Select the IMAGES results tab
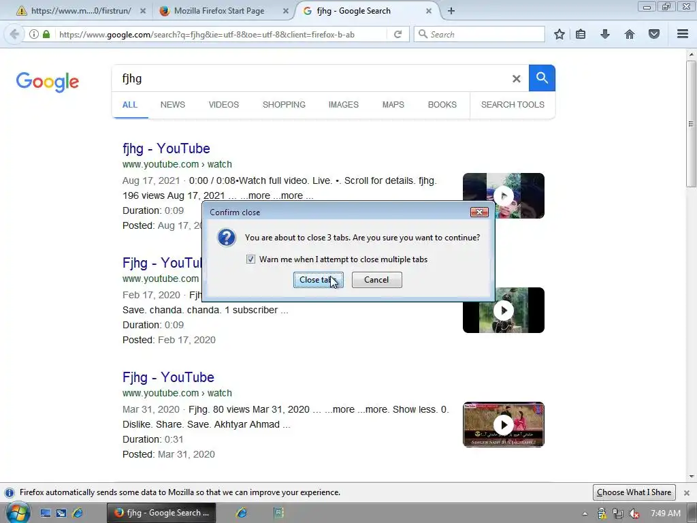Image resolution: width=697 pixels, height=523 pixels. 343,105
